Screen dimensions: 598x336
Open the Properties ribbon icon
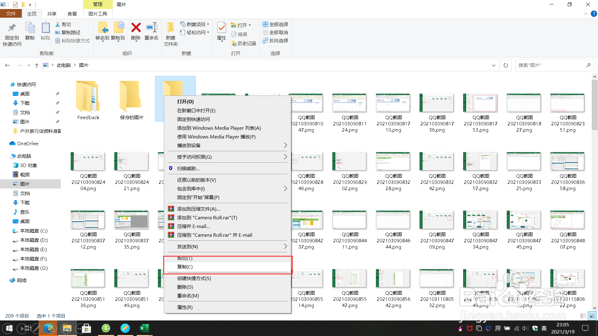[221, 28]
